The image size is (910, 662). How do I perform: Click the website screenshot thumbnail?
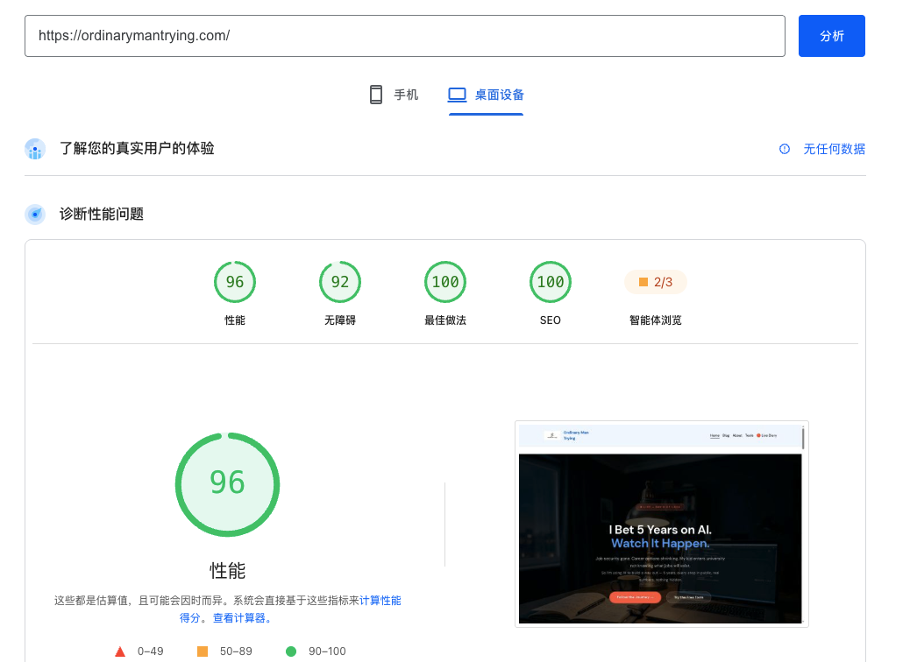coord(662,524)
